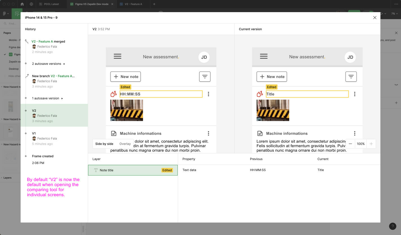Click red hand hazard icon in V2 preview
Screen dimensions: 401x235
[114, 94]
